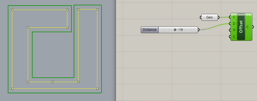Pick the midpoint control point on yellow curve's inner bottom edge
Screen dimensions: 257x101
click(x=53, y=82)
